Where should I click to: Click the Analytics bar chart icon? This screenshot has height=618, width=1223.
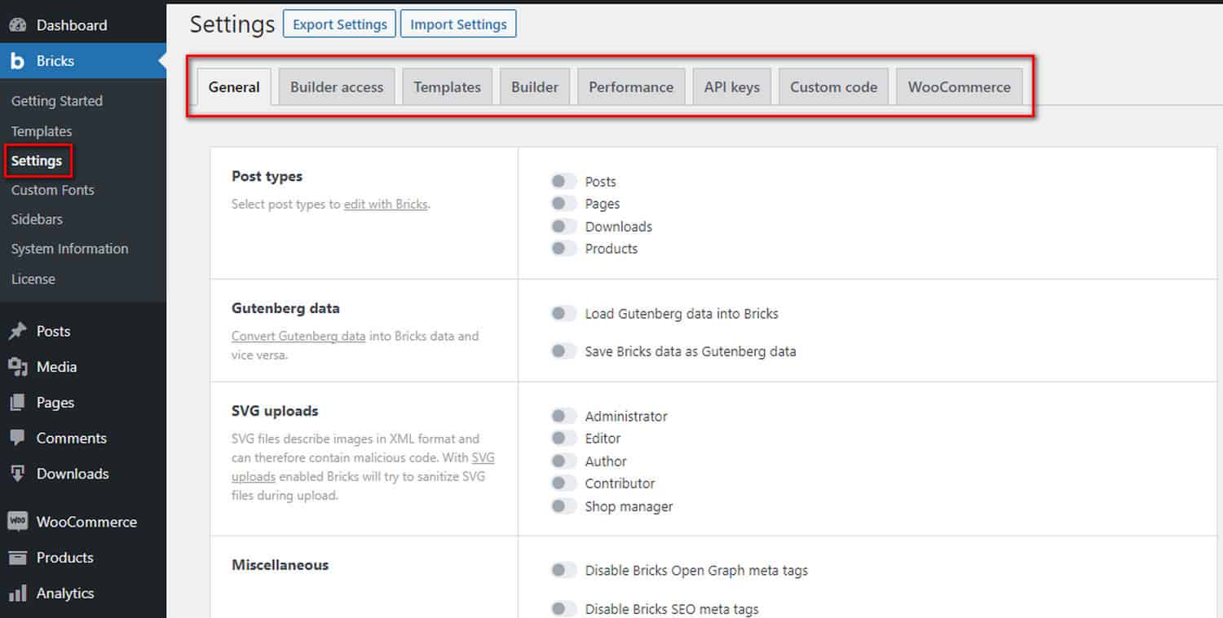[17, 594]
